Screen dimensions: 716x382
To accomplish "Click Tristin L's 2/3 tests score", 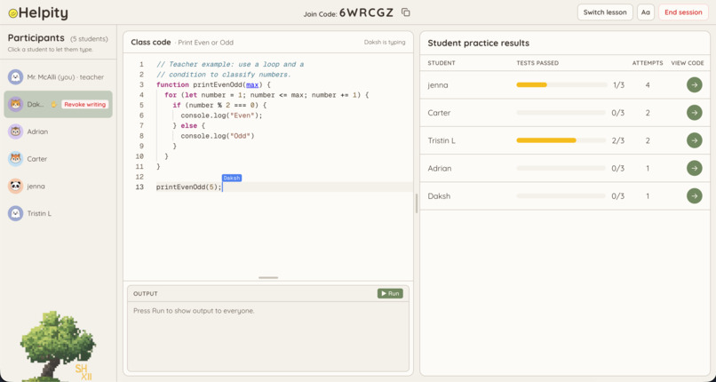I will pyautogui.click(x=618, y=140).
